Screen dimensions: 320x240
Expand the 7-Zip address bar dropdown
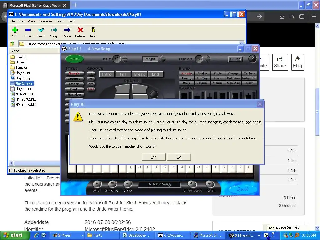click(242, 43)
